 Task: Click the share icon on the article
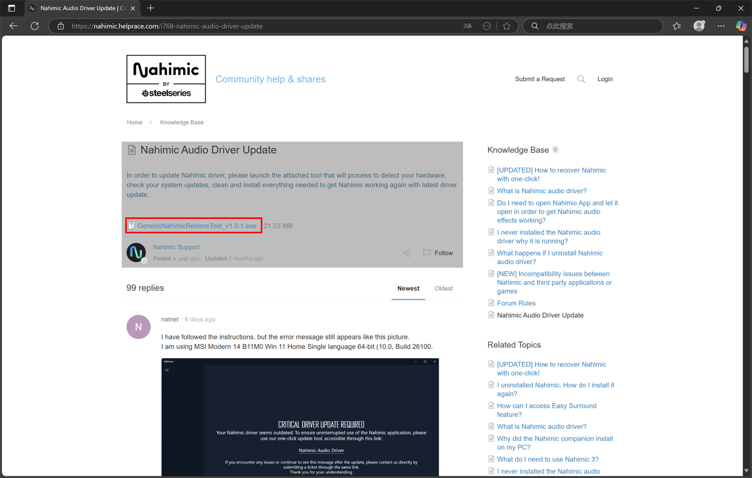pyautogui.click(x=407, y=253)
